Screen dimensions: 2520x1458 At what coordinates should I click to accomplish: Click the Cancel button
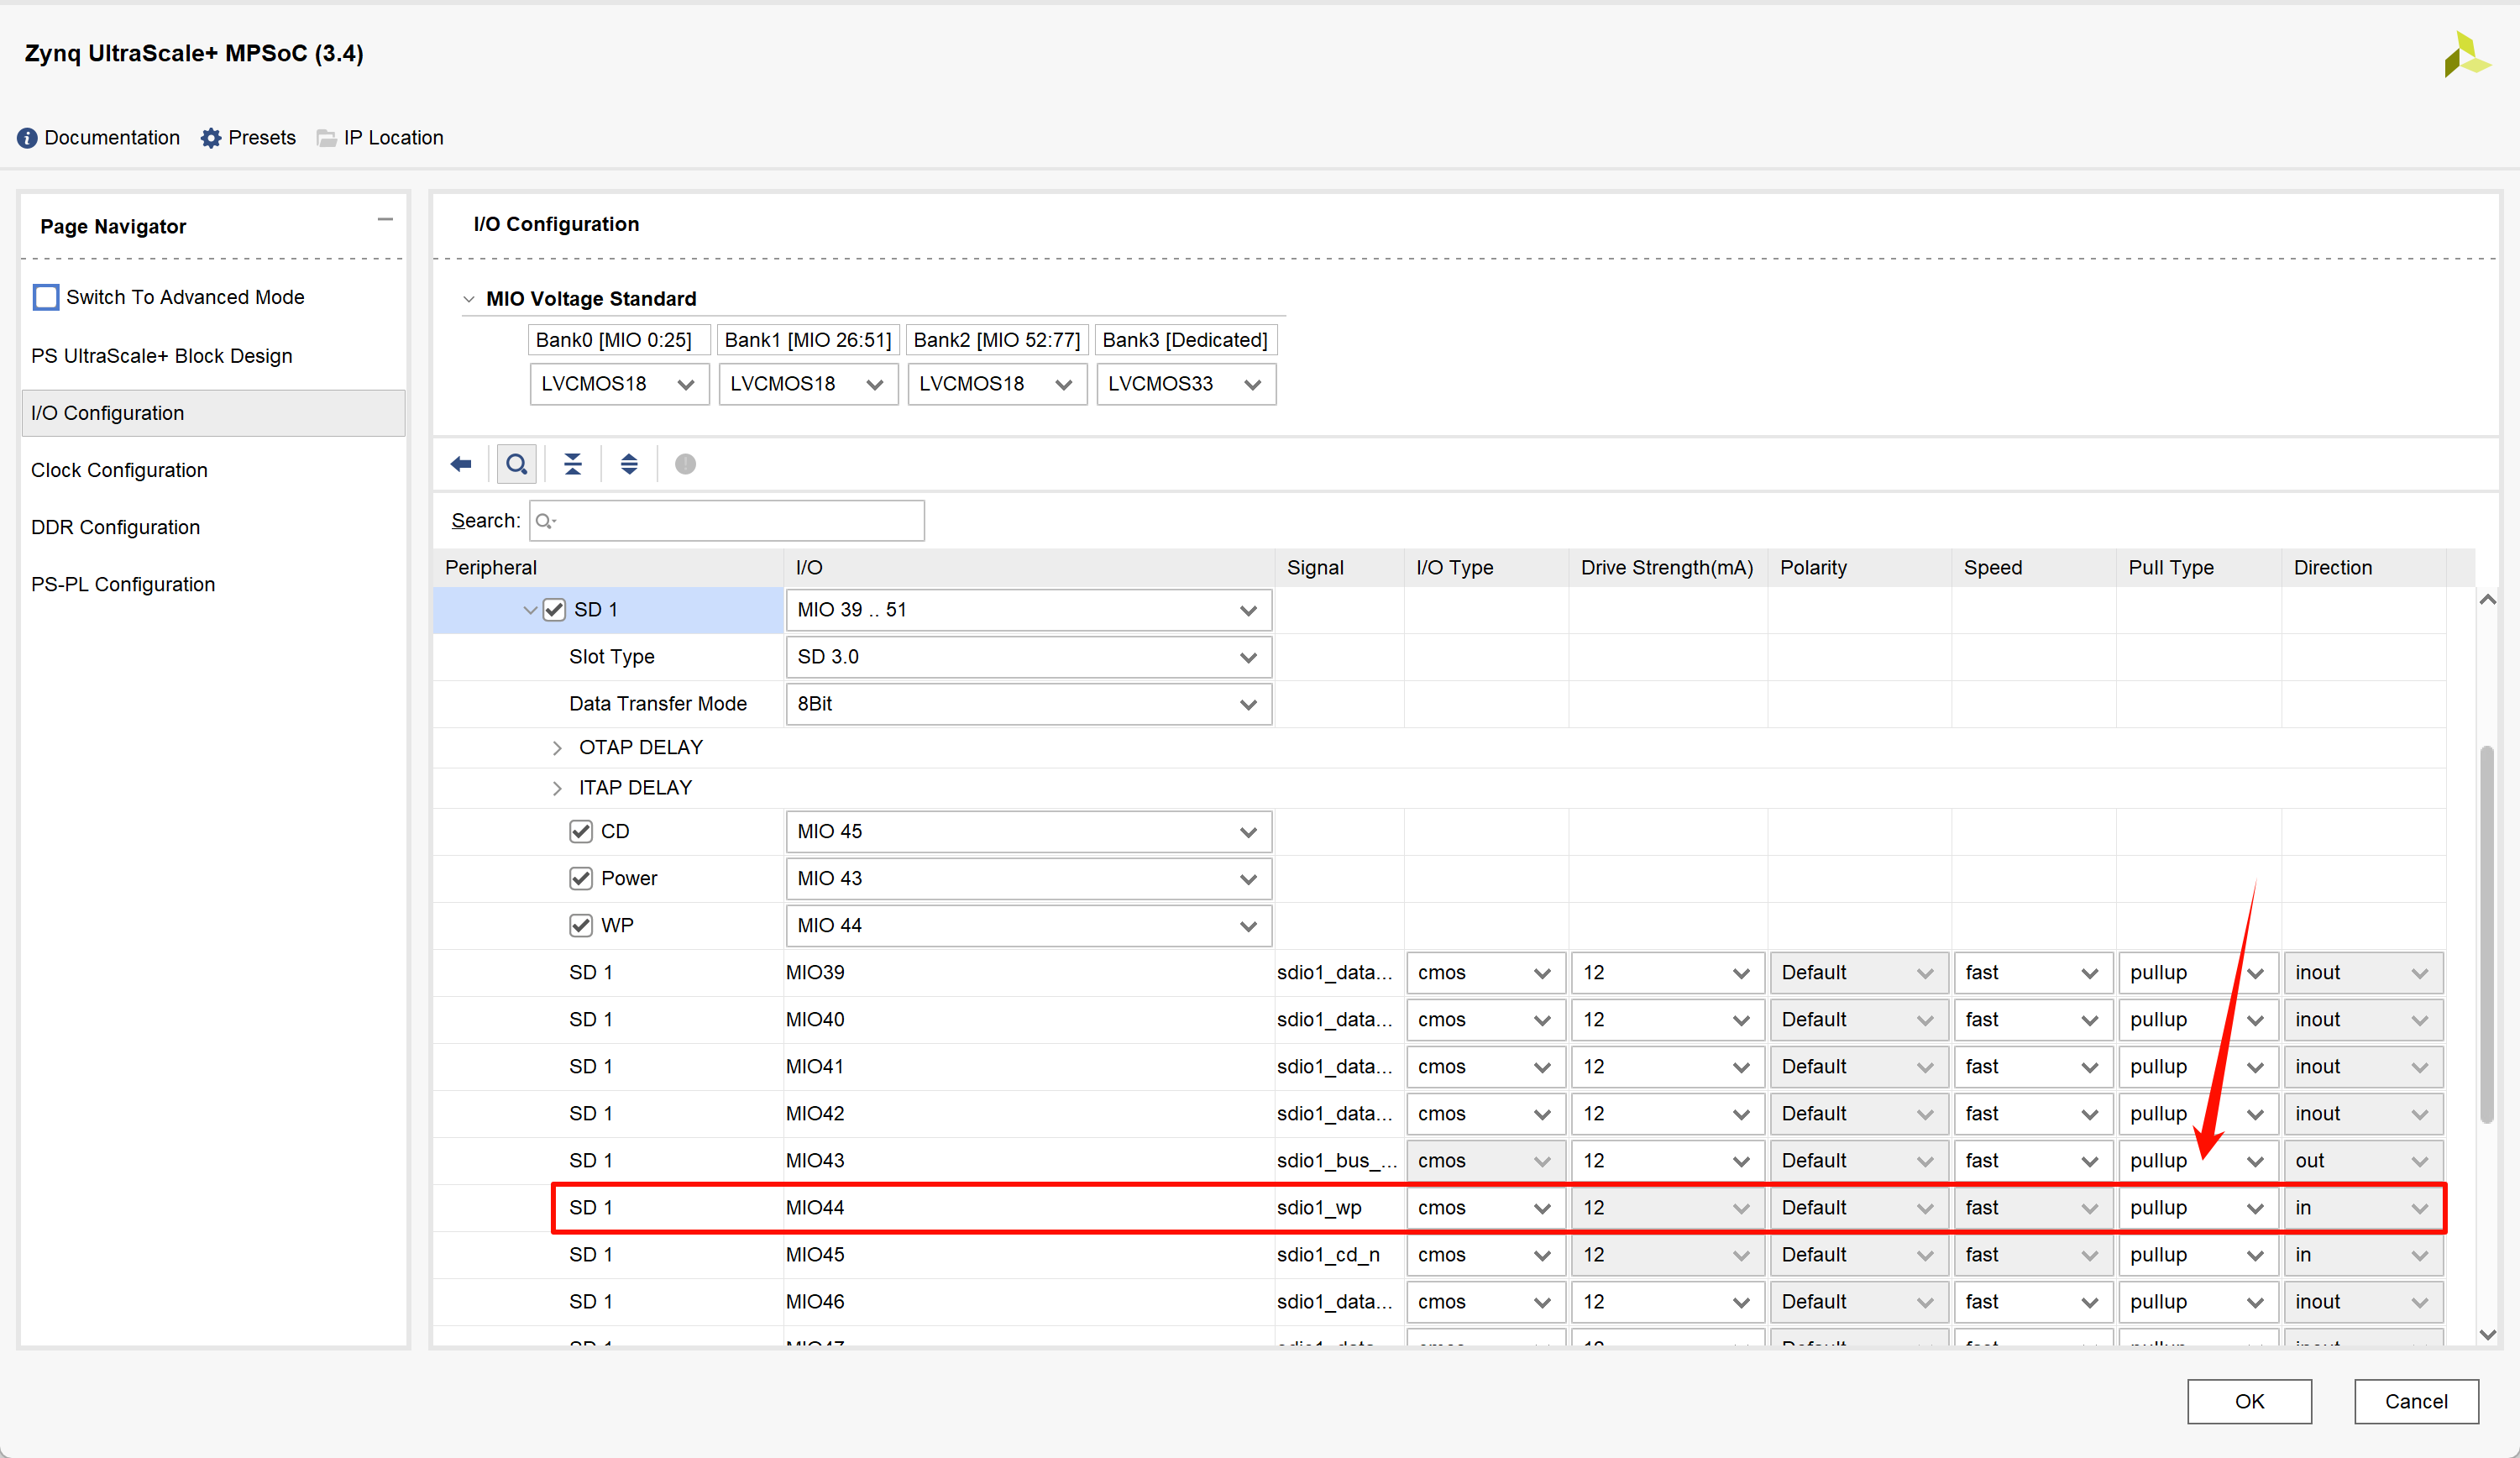click(2416, 1402)
